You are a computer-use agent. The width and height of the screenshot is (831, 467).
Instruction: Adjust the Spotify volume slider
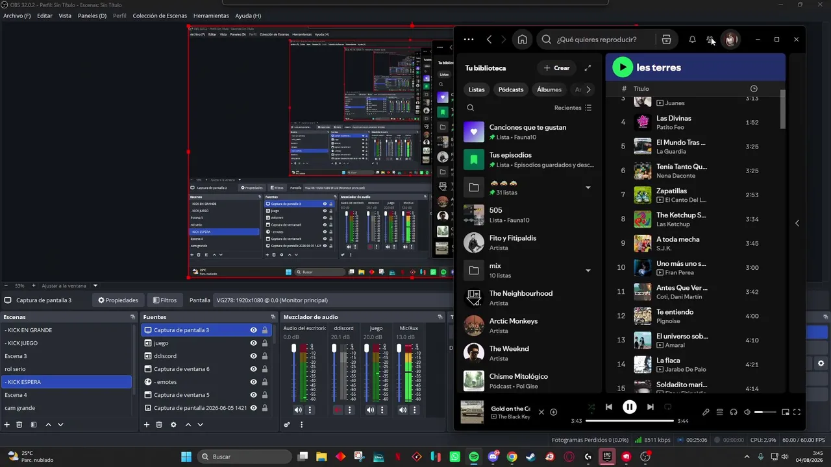coord(765,412)
